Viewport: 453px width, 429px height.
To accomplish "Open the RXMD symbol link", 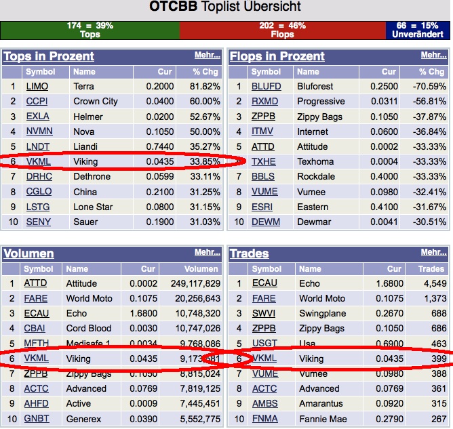I will (264, 102).
